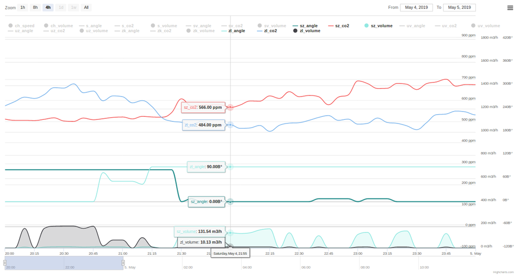Image resolution: width=520 pixels, height=275 pixels.
Task: Click the From date input field
Action: click(x=417, y=8)
